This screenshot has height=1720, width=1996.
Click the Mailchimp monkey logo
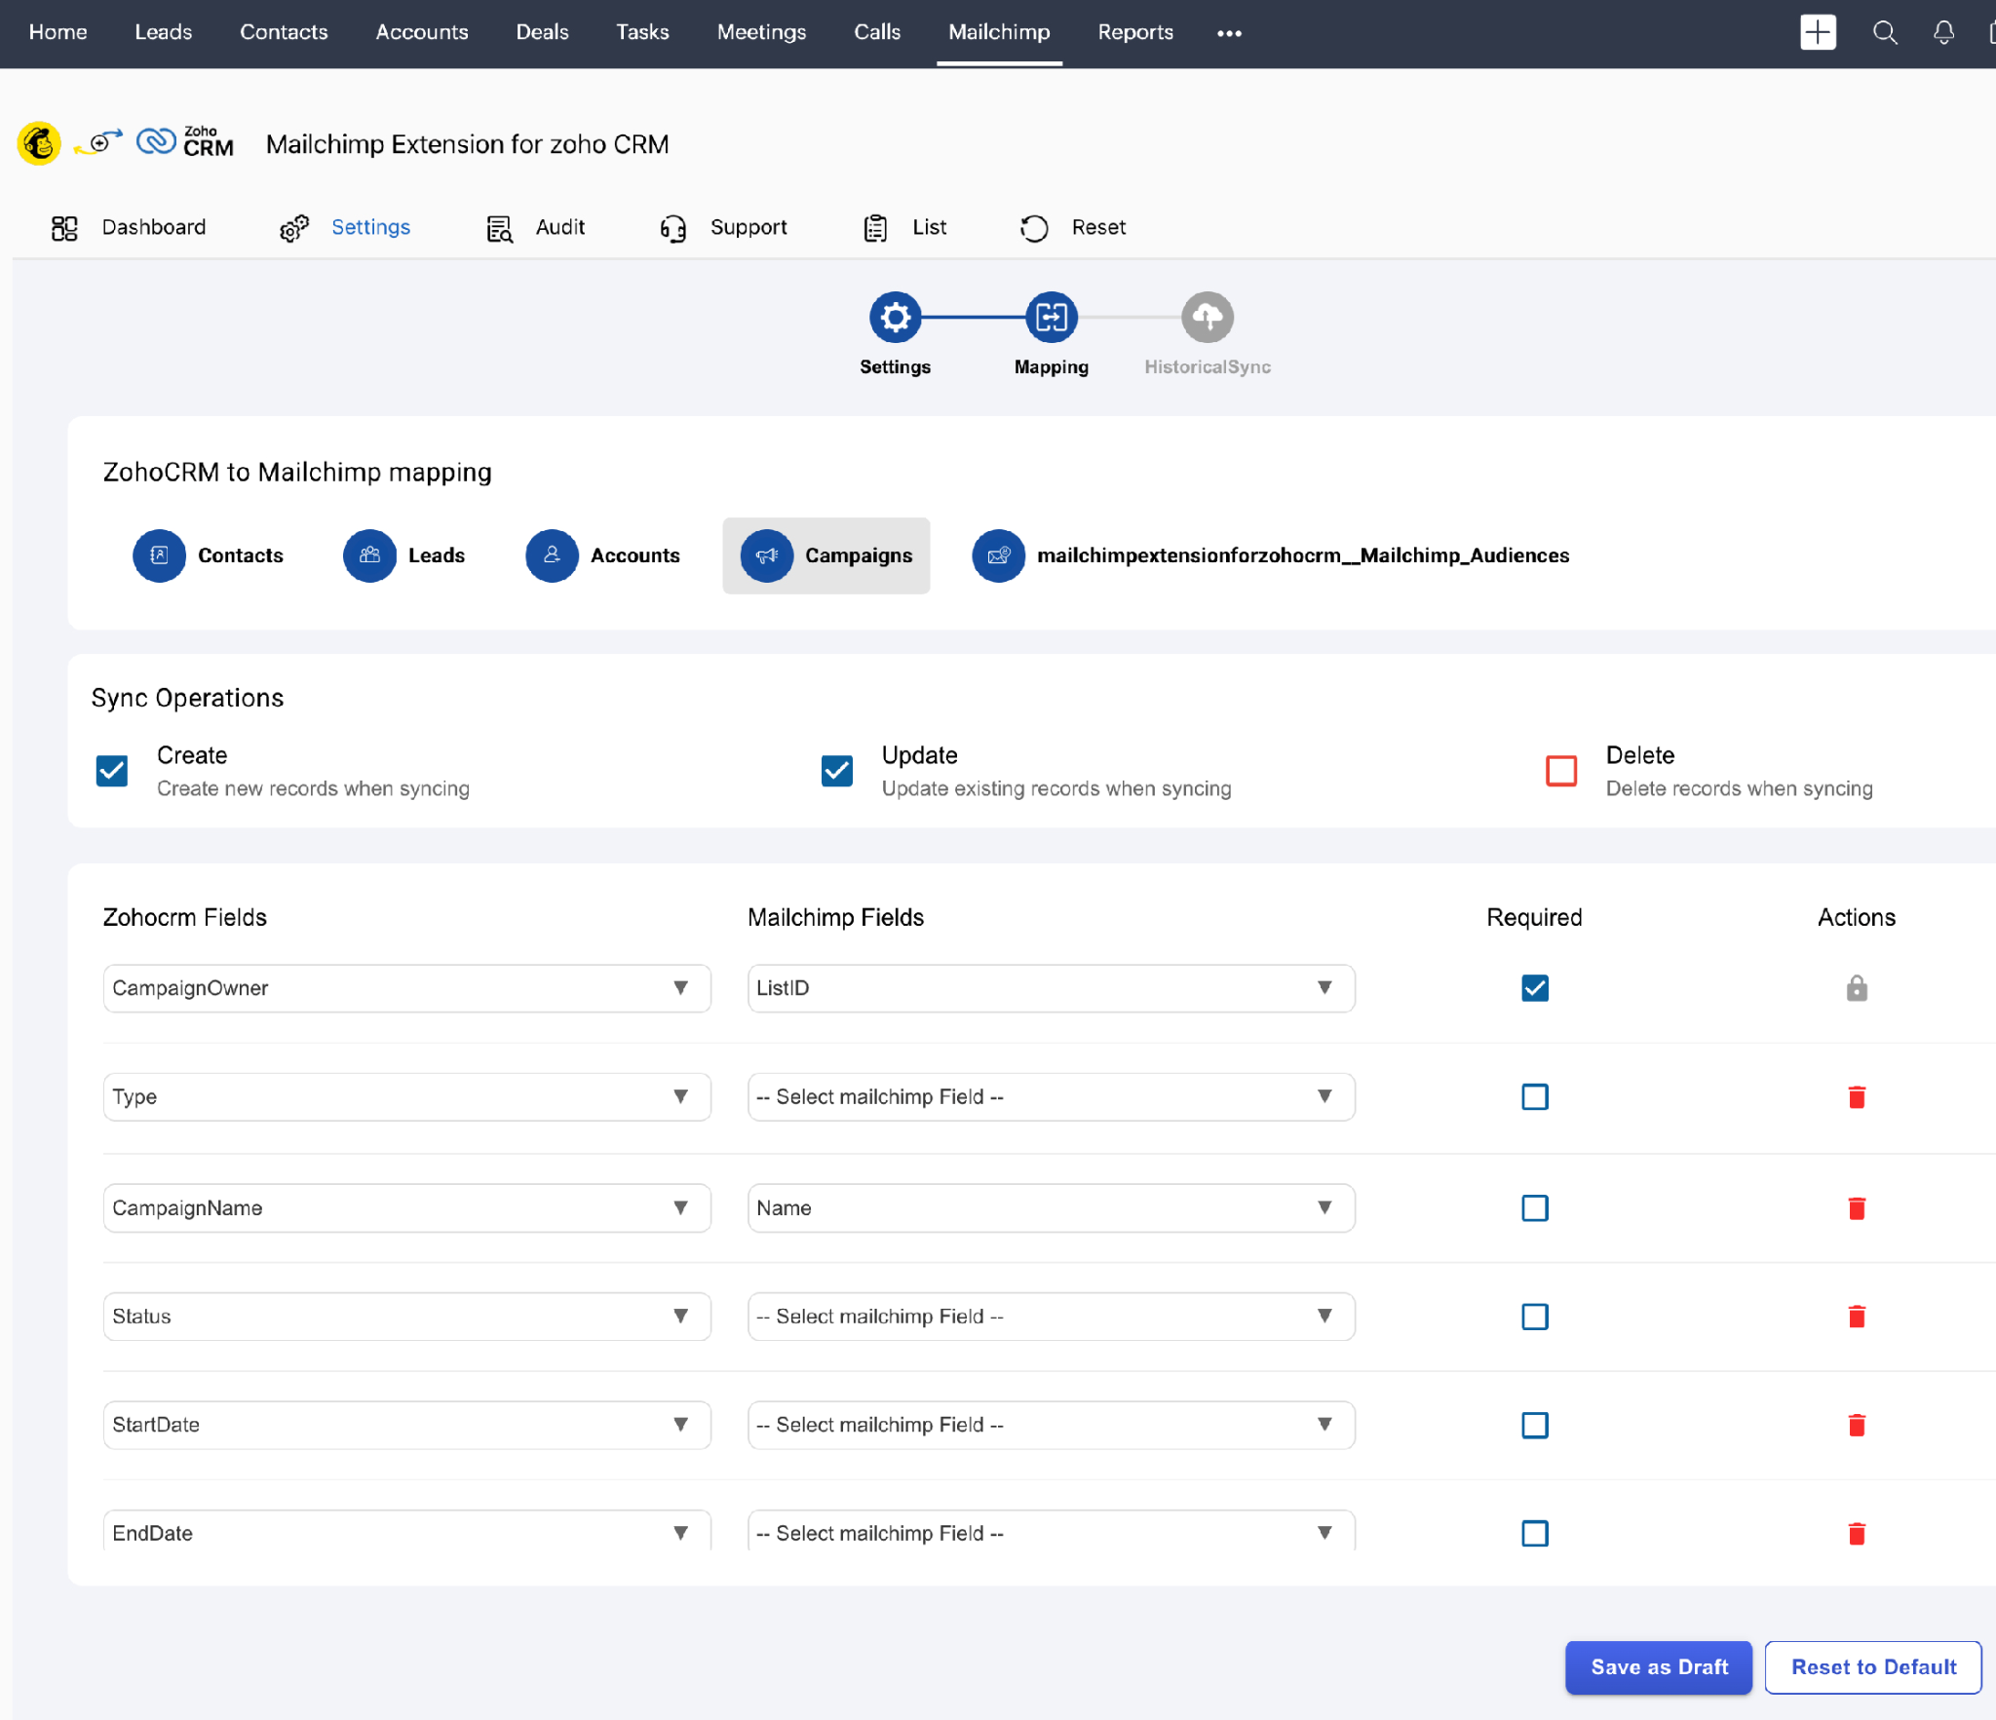pyautogui.click(x=39, y=144)
